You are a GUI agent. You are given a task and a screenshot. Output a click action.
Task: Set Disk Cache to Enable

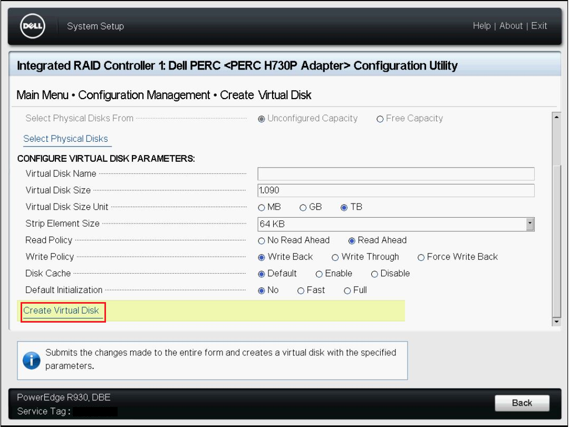click(319, 274)
